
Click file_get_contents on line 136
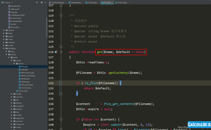[119, 104]
